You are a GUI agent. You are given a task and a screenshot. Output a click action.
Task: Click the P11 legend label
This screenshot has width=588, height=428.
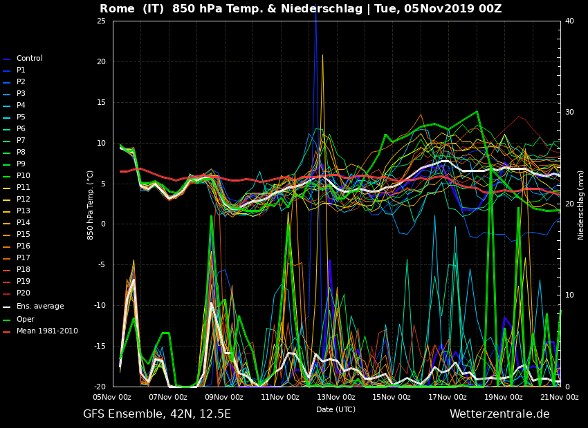(24, 188)
